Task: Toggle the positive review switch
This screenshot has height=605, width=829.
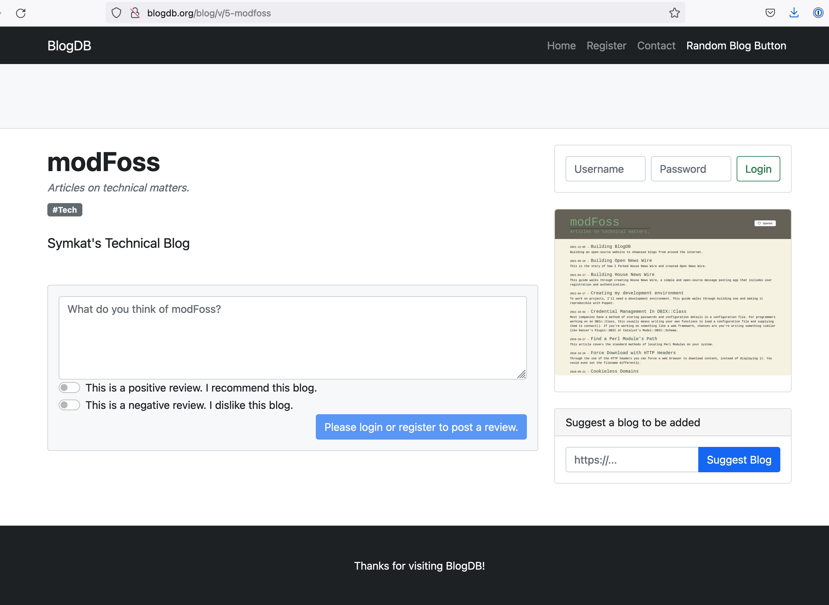Action: click(x=70, y=388)
